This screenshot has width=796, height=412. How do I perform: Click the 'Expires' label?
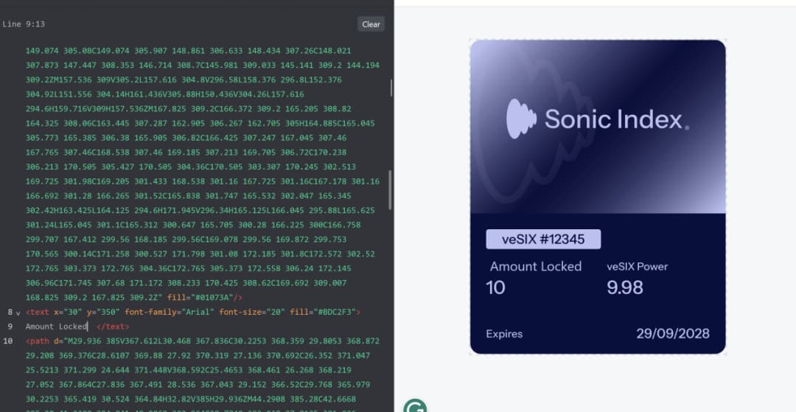click(x=504, y=334)
